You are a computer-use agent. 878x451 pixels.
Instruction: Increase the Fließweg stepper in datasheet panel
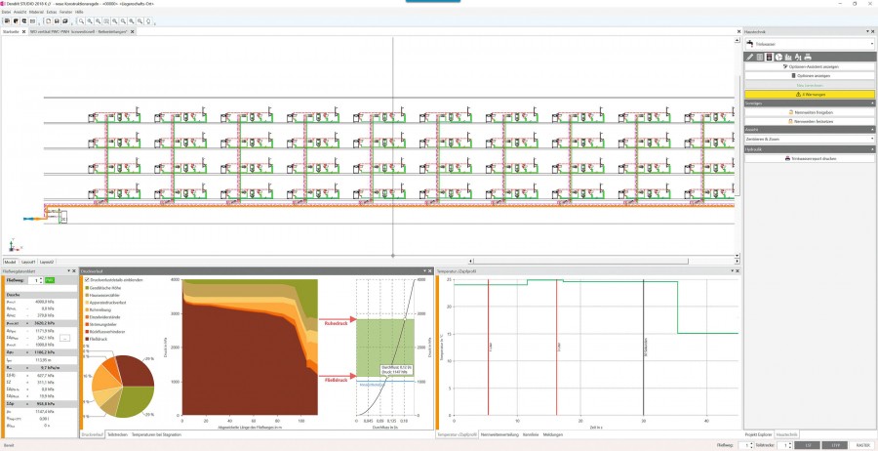tap(41, 278)
